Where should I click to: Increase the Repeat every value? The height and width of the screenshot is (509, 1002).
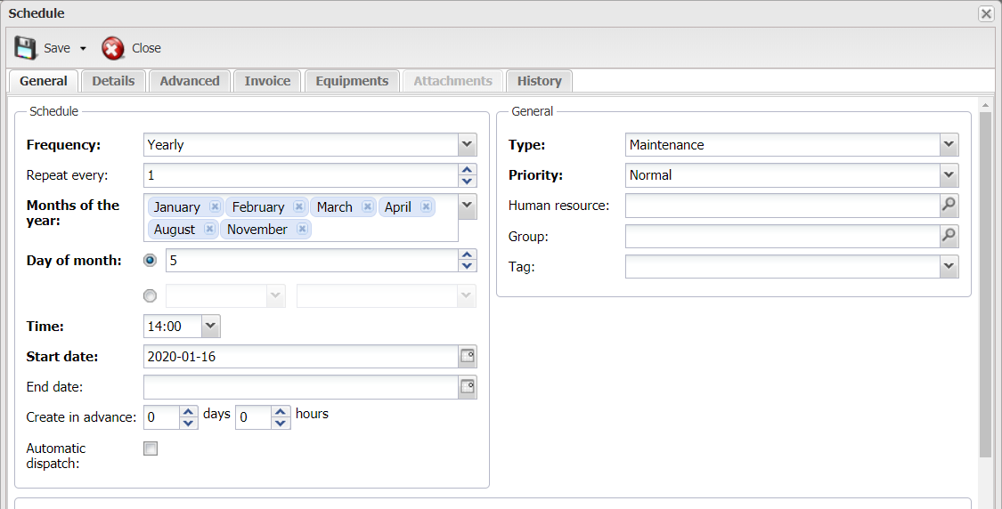pyautogui.click(x=467, y=170)
